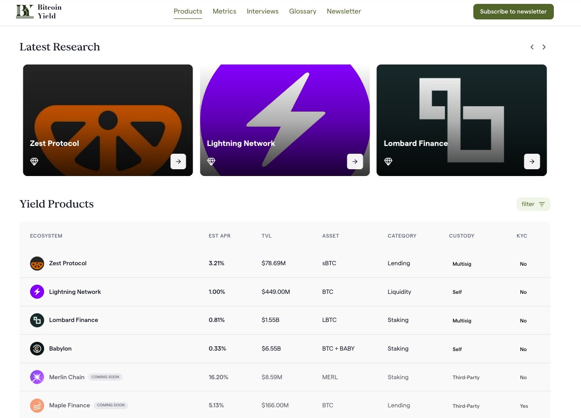The height and width of the screenshot is (418, 581).
Task: Open Babylon in the table
Action: click(61, 348)
